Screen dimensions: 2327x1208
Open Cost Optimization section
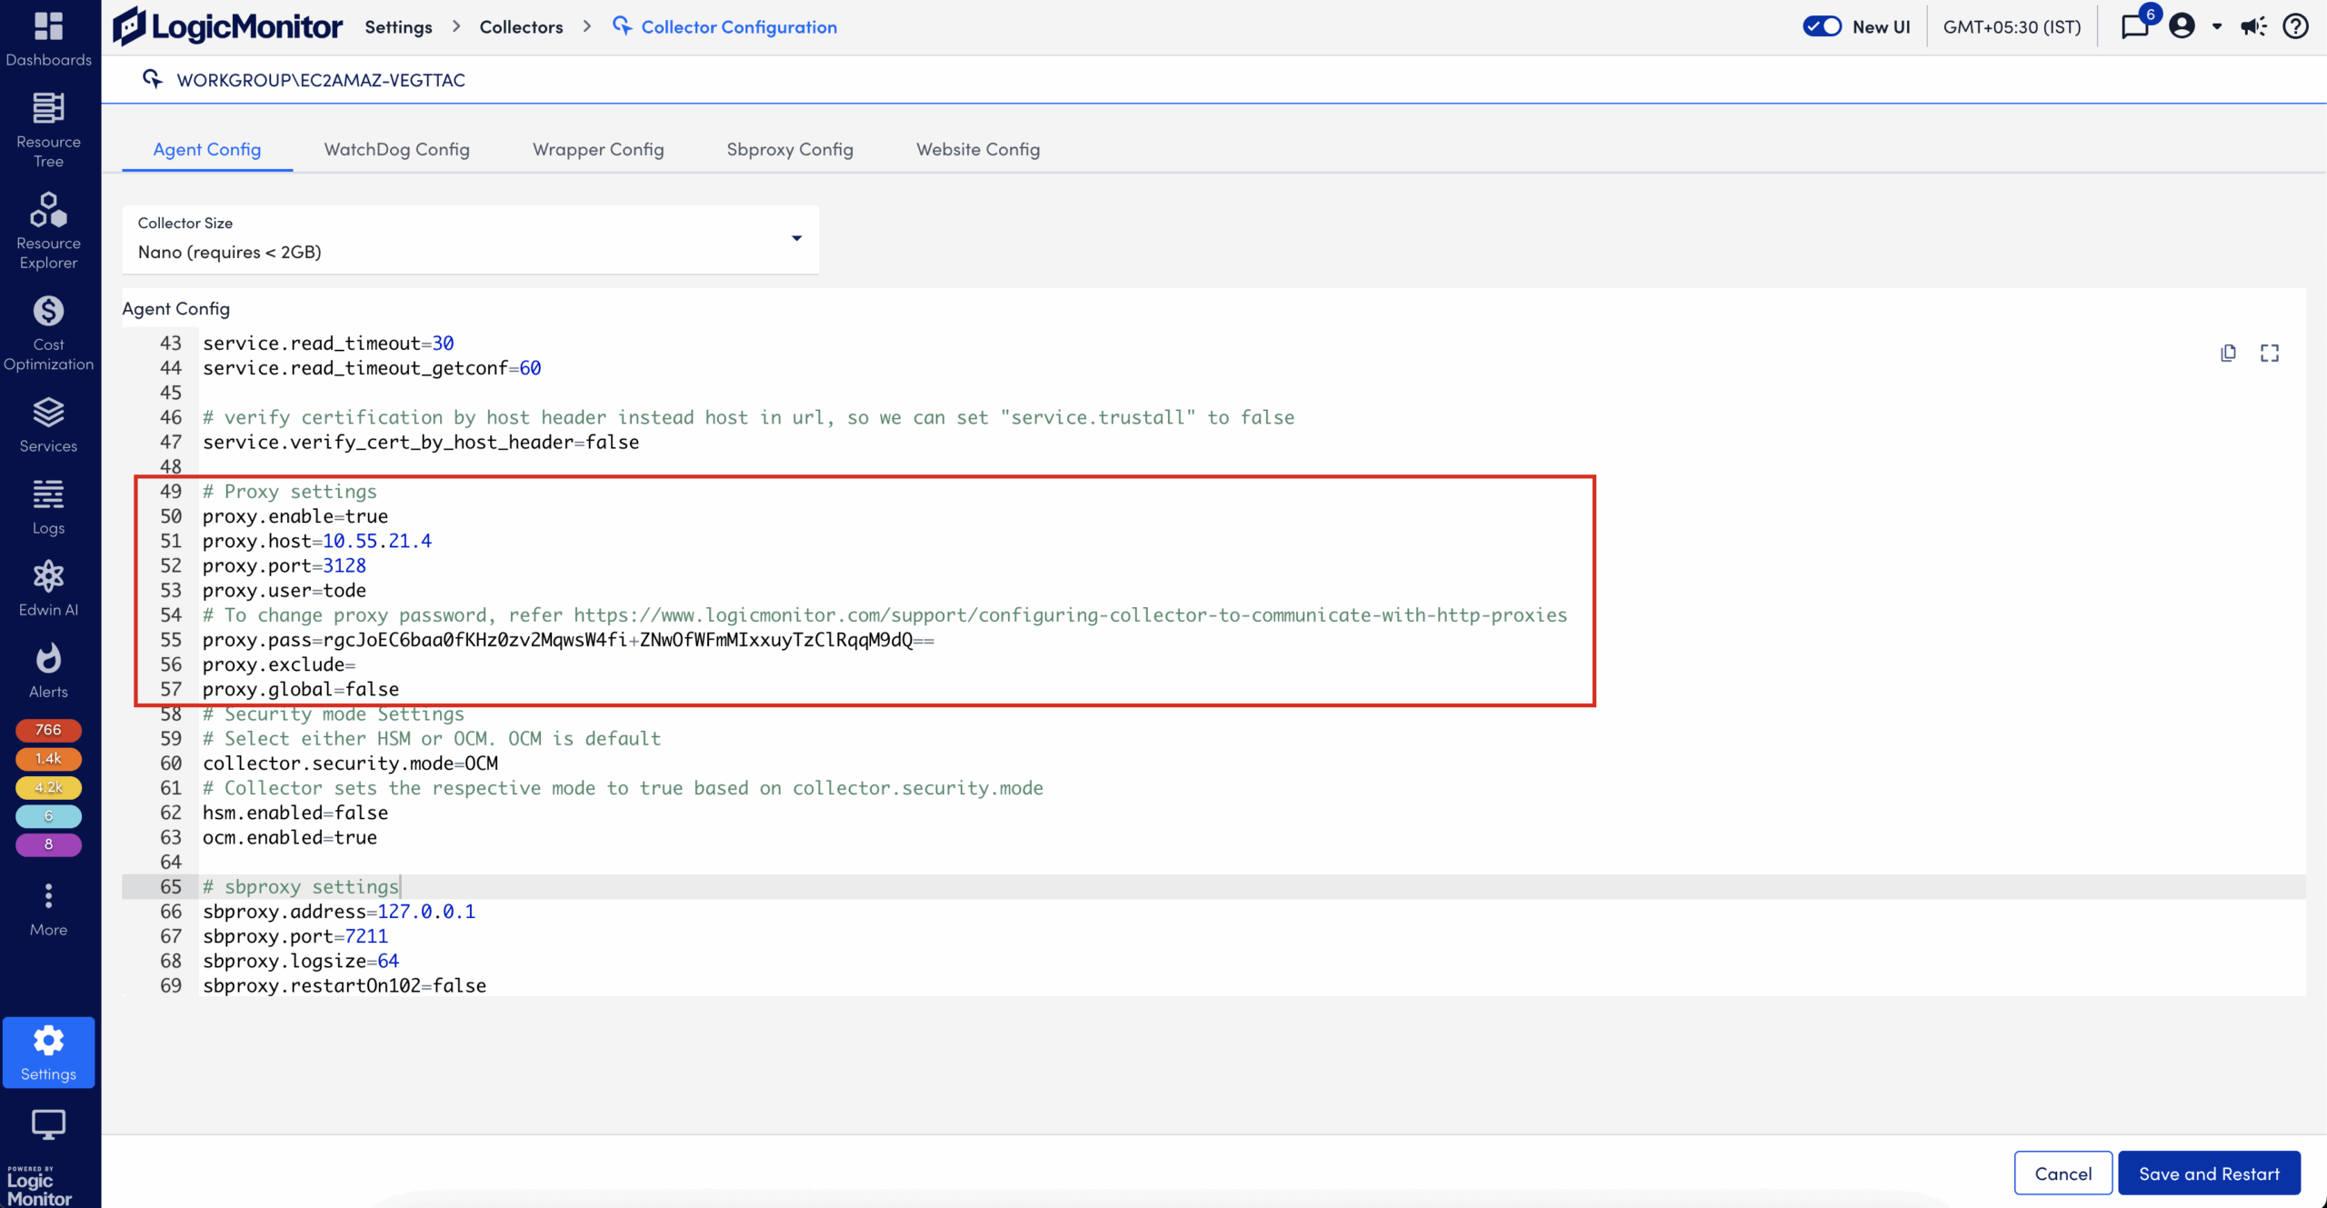(48, 332)
